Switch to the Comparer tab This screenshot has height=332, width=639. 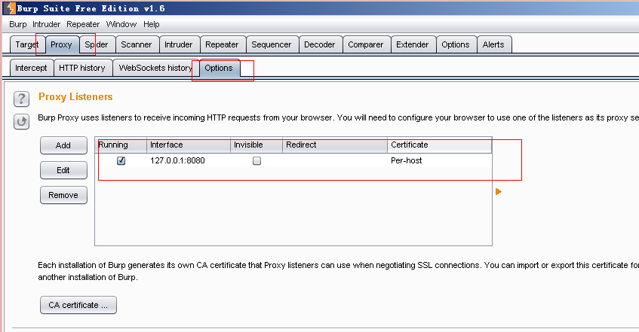[x=366, y=44]
